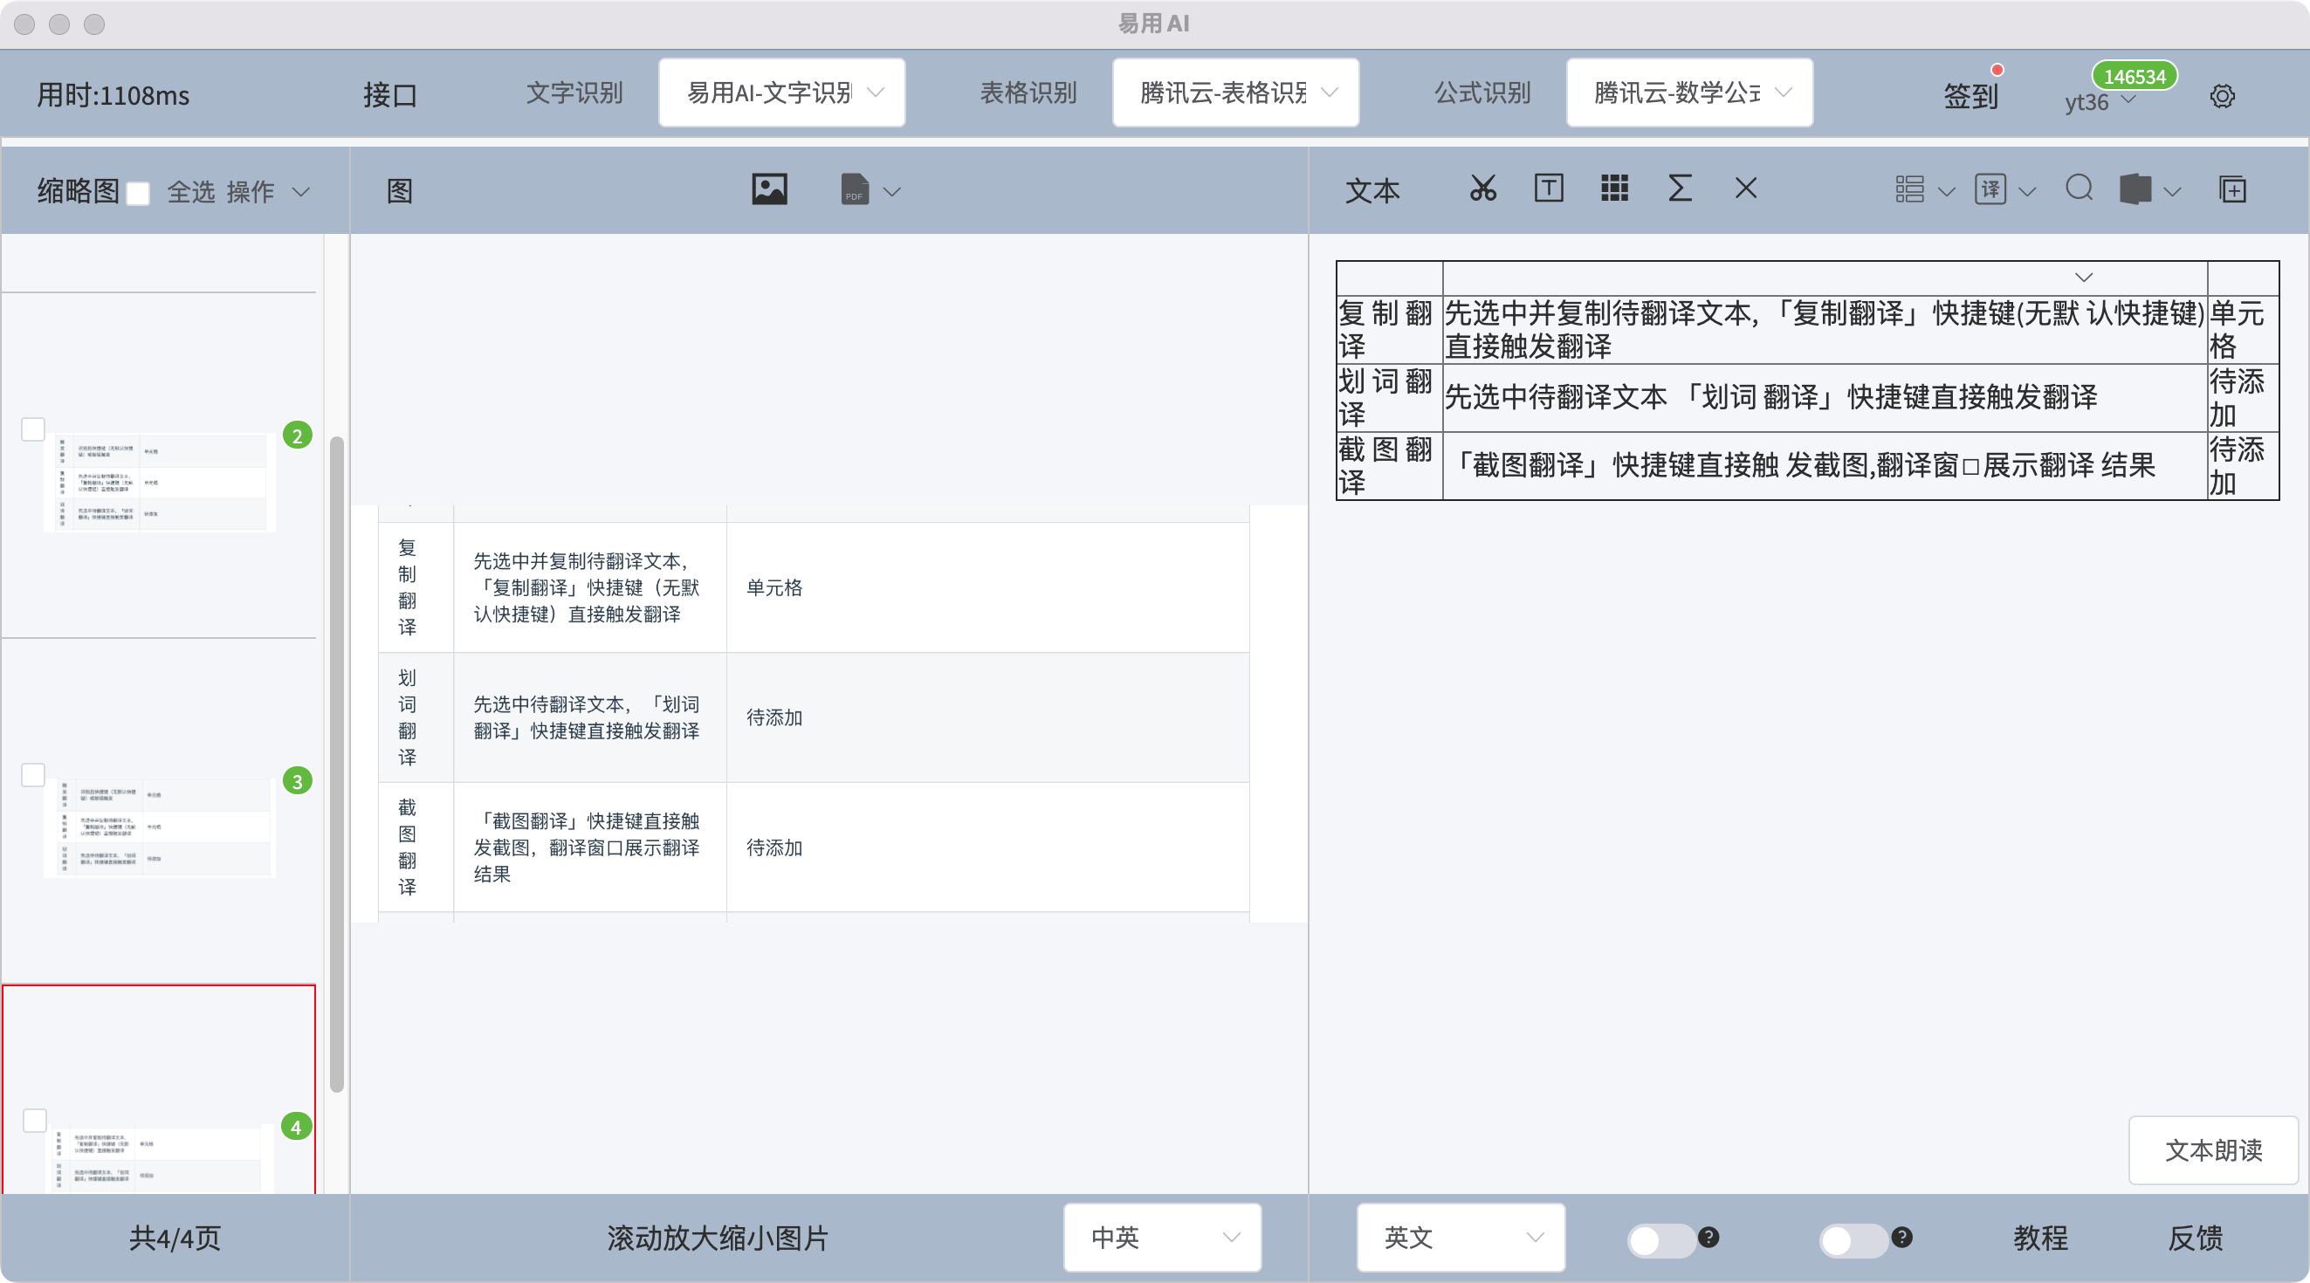Click result cell 复制翻译
The height and width of the screenshot is (1283, 2310).
(1388, 329)
